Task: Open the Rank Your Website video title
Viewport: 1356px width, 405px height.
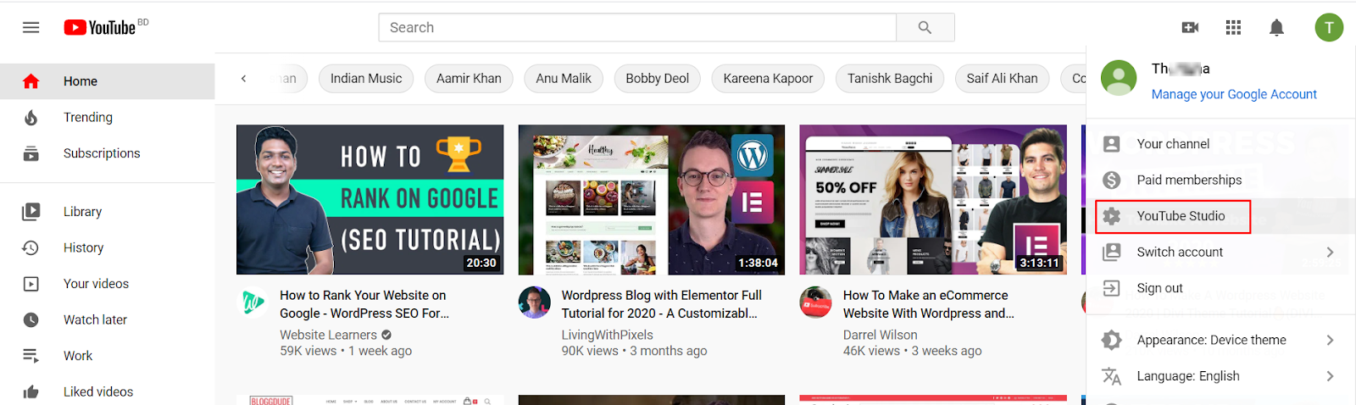Action: point(364,304)
